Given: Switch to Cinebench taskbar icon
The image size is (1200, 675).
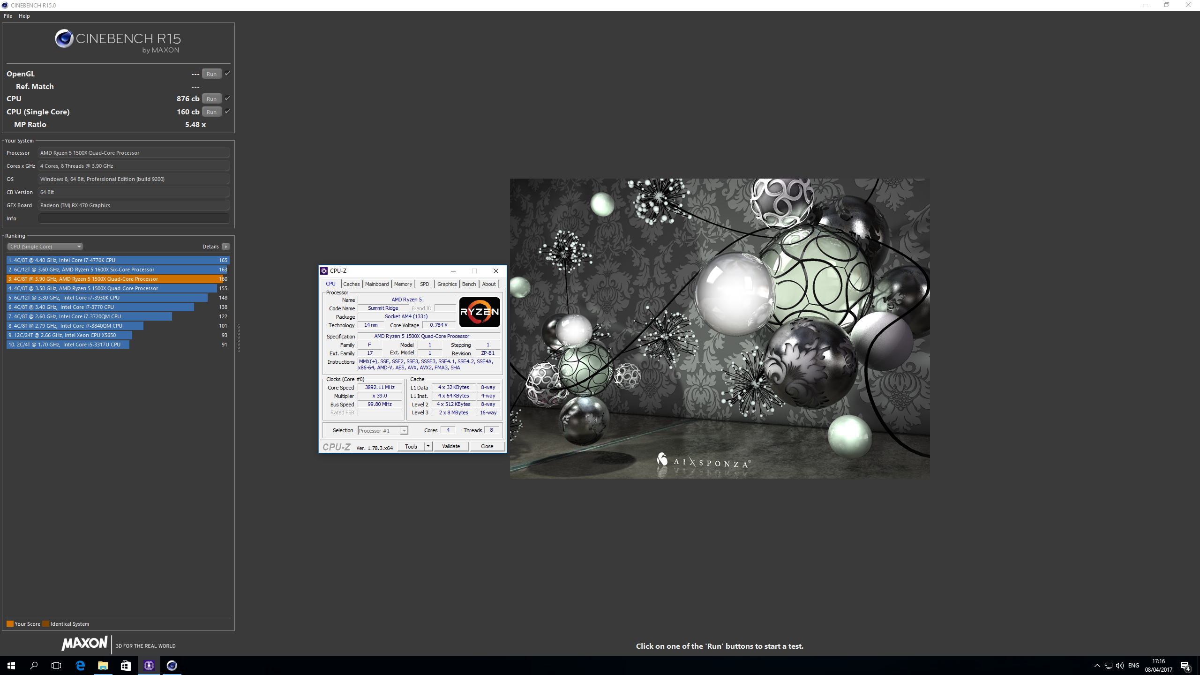Looking at the screenshot, I should click(172, 665).
